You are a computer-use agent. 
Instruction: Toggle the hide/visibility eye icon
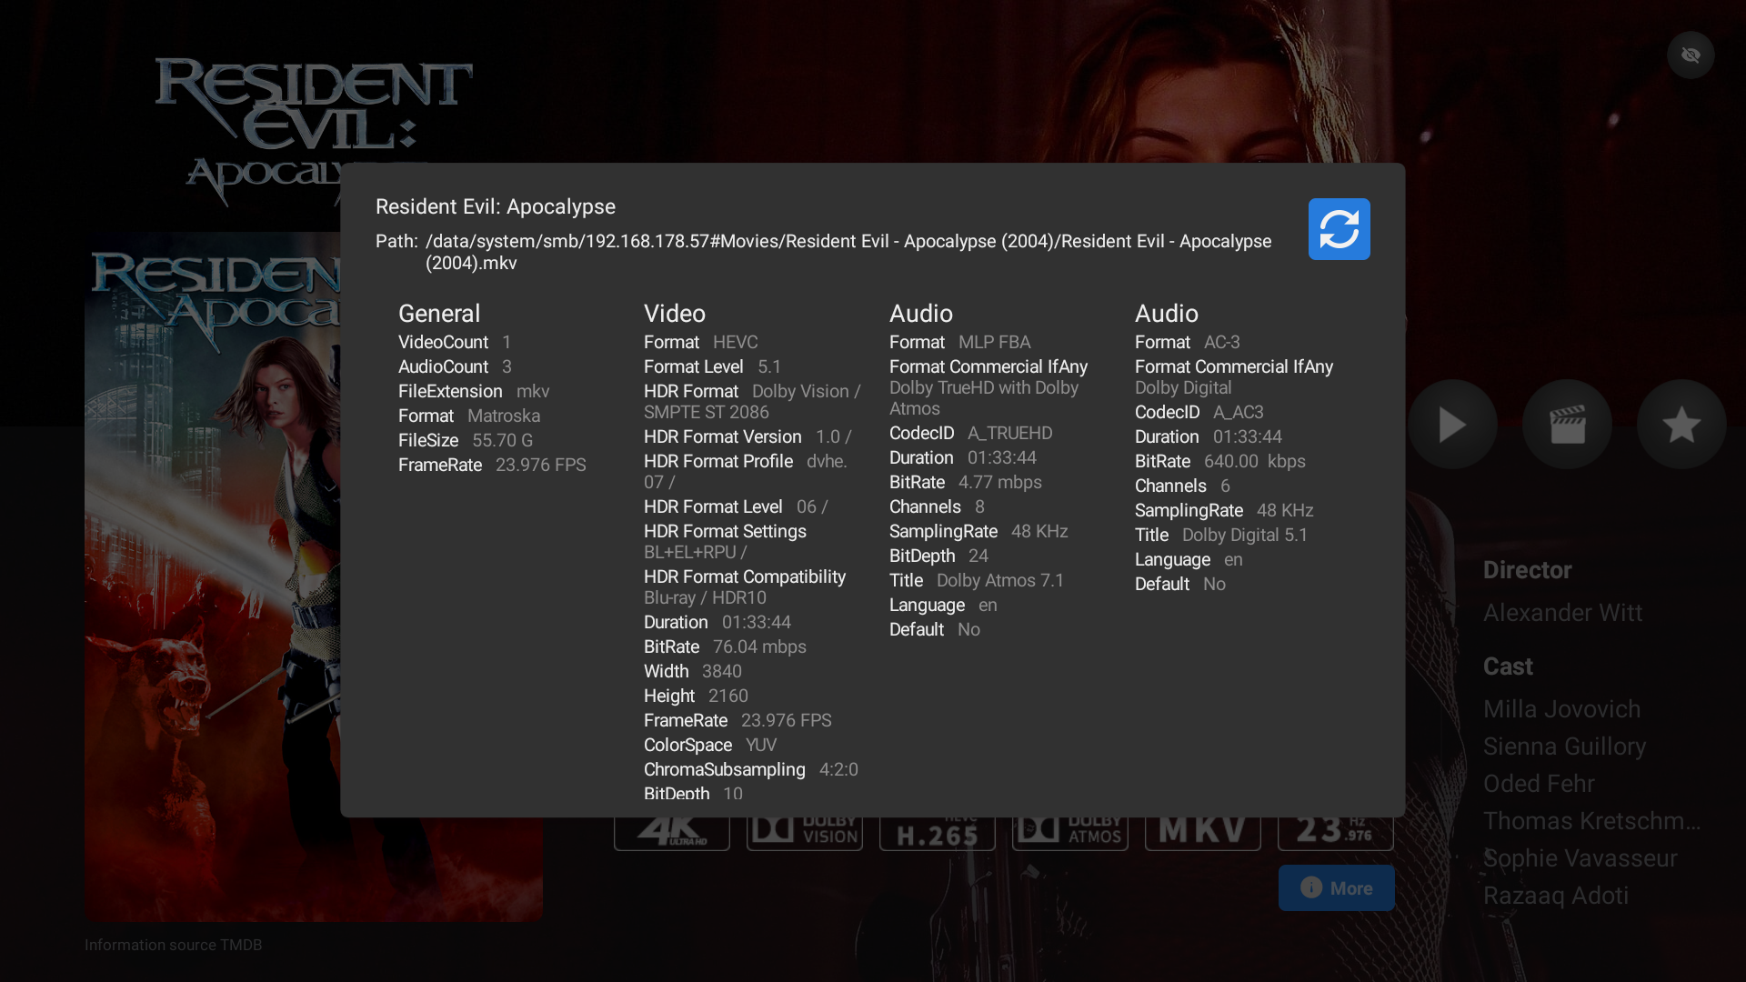[1691, 55]
